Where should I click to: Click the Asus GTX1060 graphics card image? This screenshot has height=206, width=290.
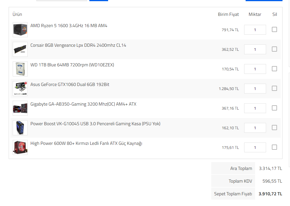(x=20, y=89)
